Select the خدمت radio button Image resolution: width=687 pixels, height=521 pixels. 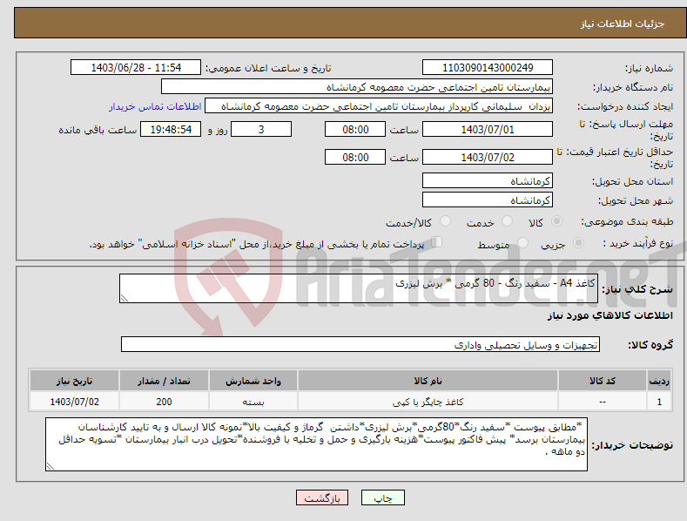(x=507, y=221)
